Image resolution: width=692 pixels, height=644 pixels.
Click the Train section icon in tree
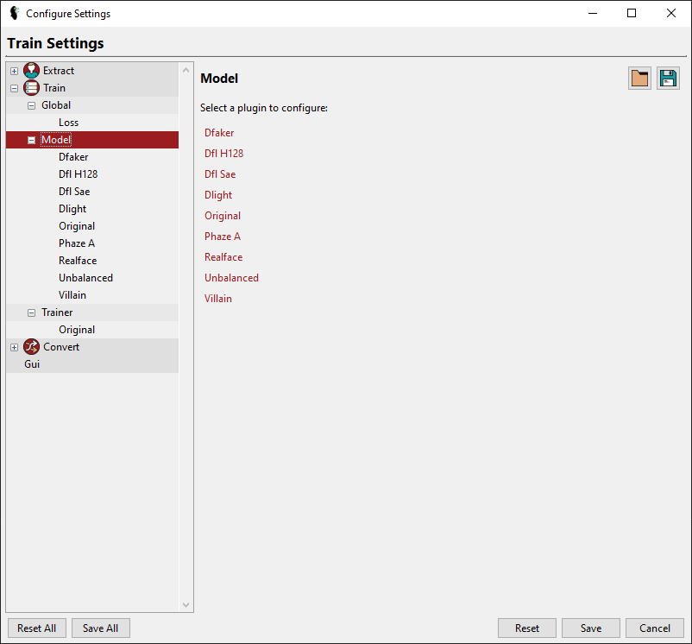click(31, 88)
